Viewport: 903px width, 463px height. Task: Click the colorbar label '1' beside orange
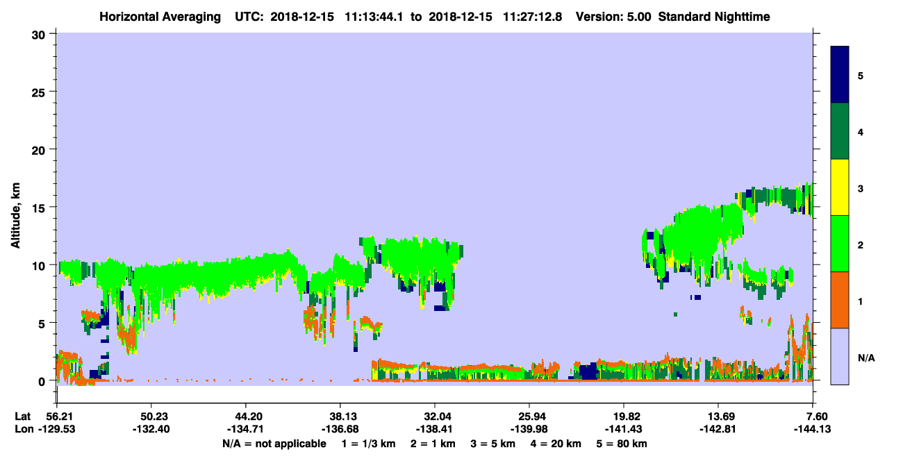pyautogui.click(x=861, y=301)
